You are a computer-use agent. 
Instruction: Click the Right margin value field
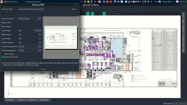pyautogui.click(x=28, y=34)
